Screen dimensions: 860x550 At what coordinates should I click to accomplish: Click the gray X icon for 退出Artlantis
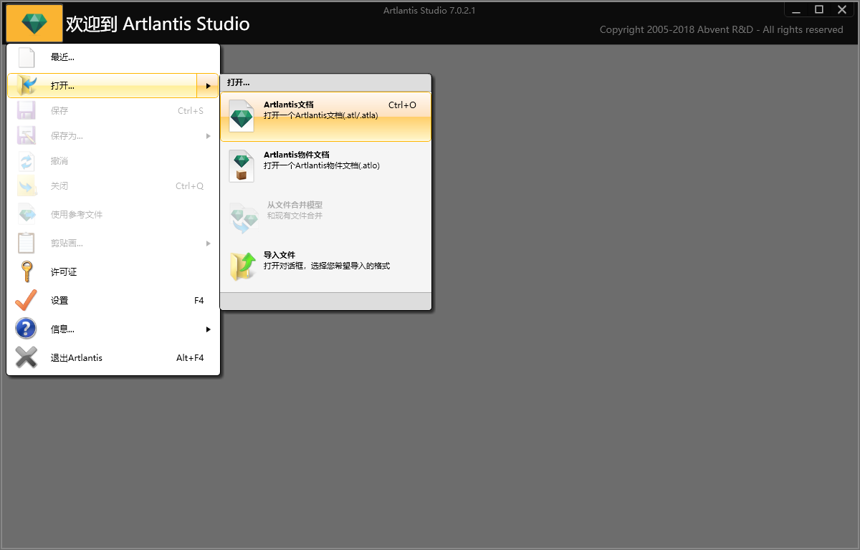tap(27, 357)
